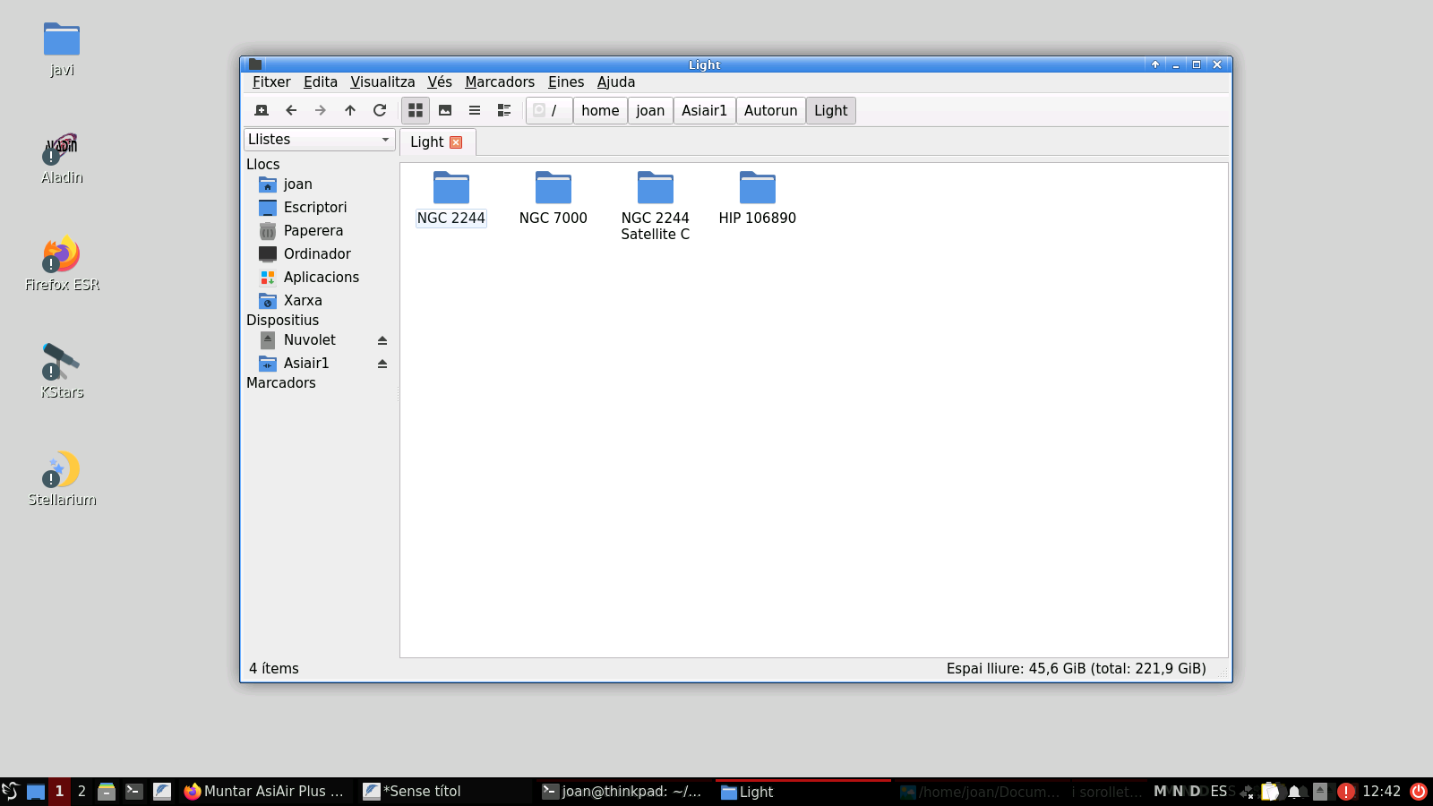1433x806 pixels.
Task: Click the Autorun path button
Action: pos(770,110)
